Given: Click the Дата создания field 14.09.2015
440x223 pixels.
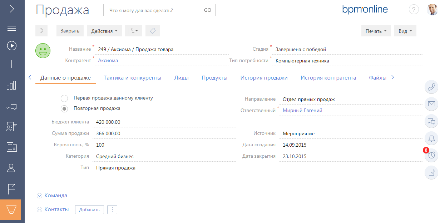Looking at the screenshot, I should pyautogui.click(x=351, y=145).
